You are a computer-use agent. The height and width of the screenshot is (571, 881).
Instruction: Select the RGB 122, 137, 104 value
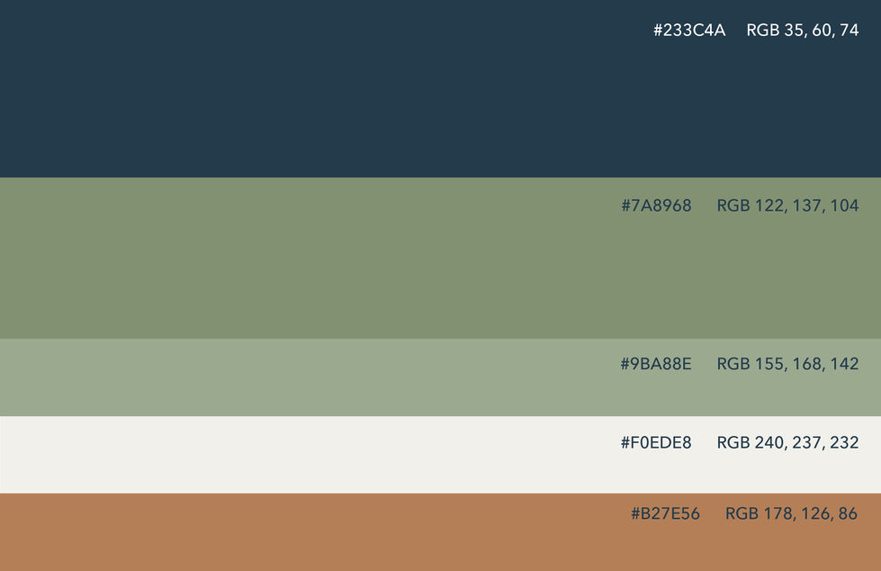pos(787,205)
